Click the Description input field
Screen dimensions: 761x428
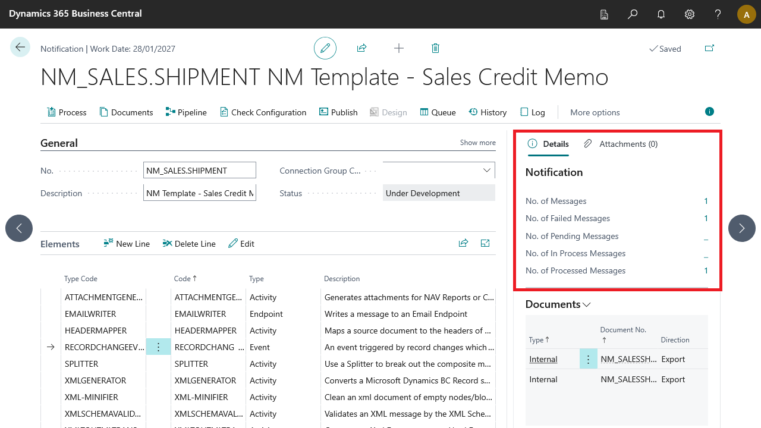(200, 193)
